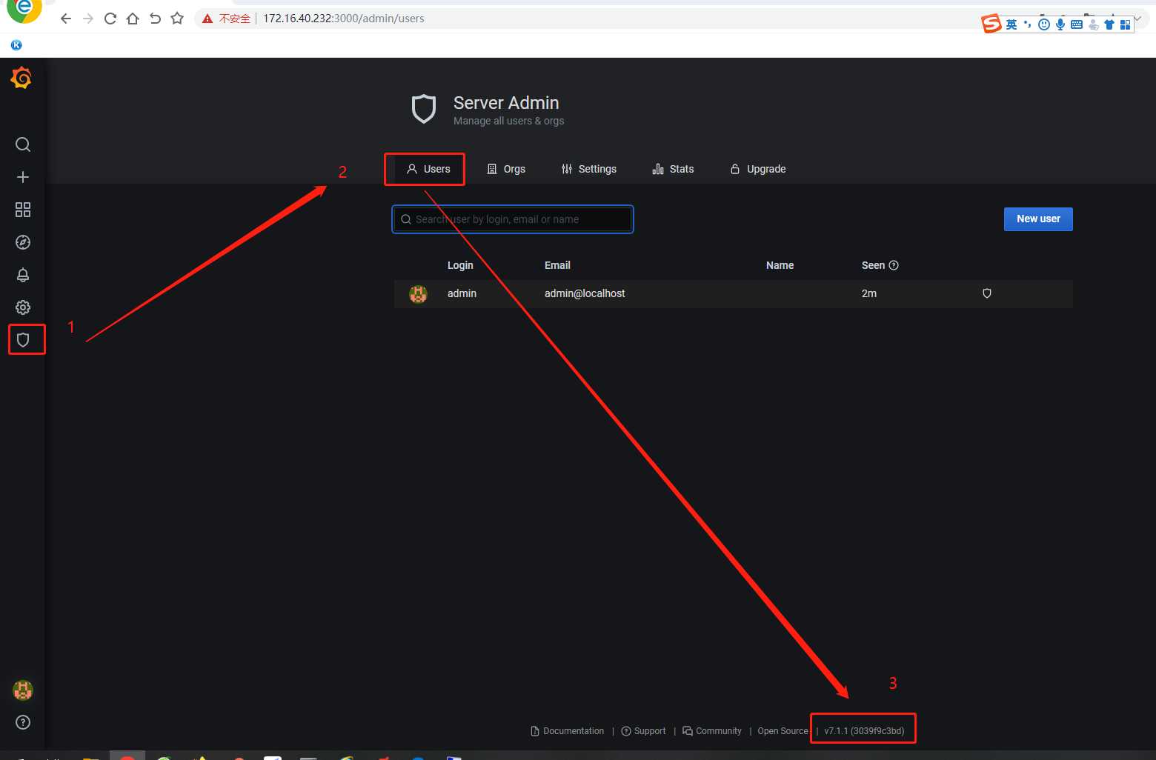
Task: Reload the page with refresh icon
Action: (110, 19)
